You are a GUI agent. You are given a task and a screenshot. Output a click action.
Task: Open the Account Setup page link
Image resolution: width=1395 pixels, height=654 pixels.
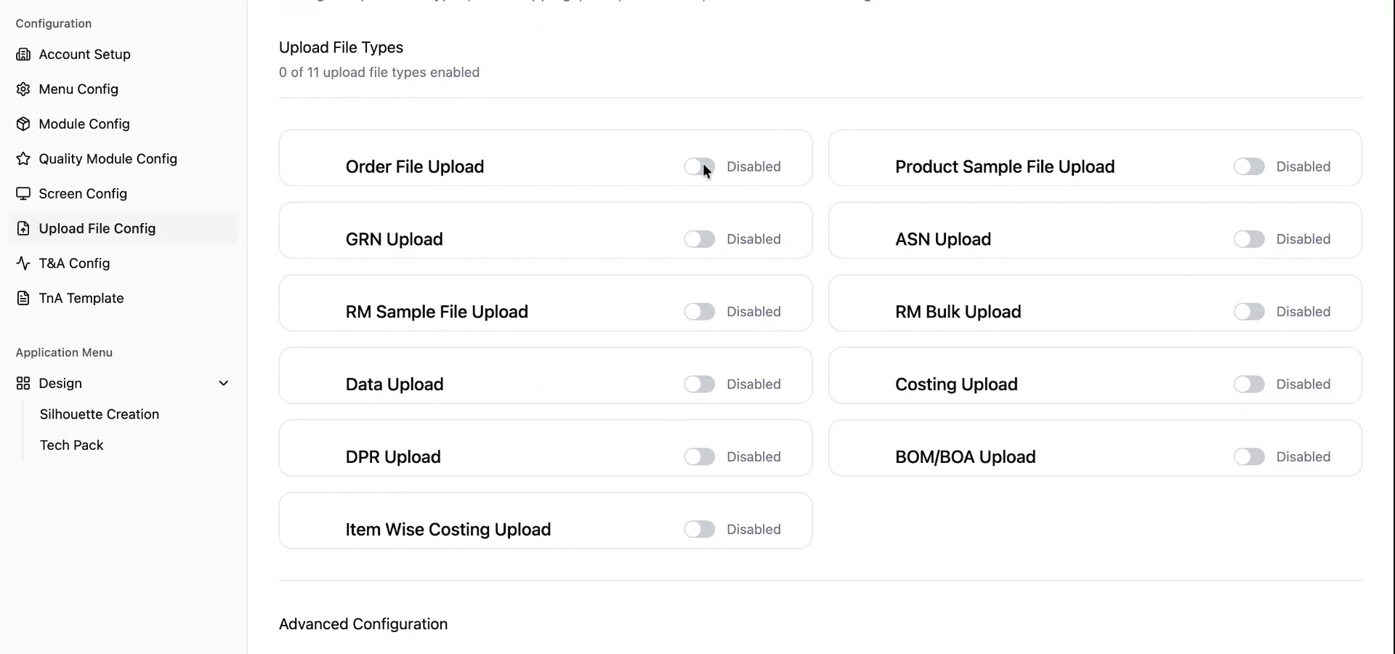(x=84, y=54)
